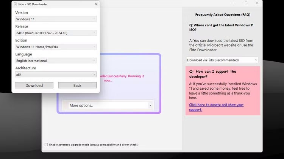Click the Download button
The width and height of the screenshot is (284, 159).
point(34,85)
